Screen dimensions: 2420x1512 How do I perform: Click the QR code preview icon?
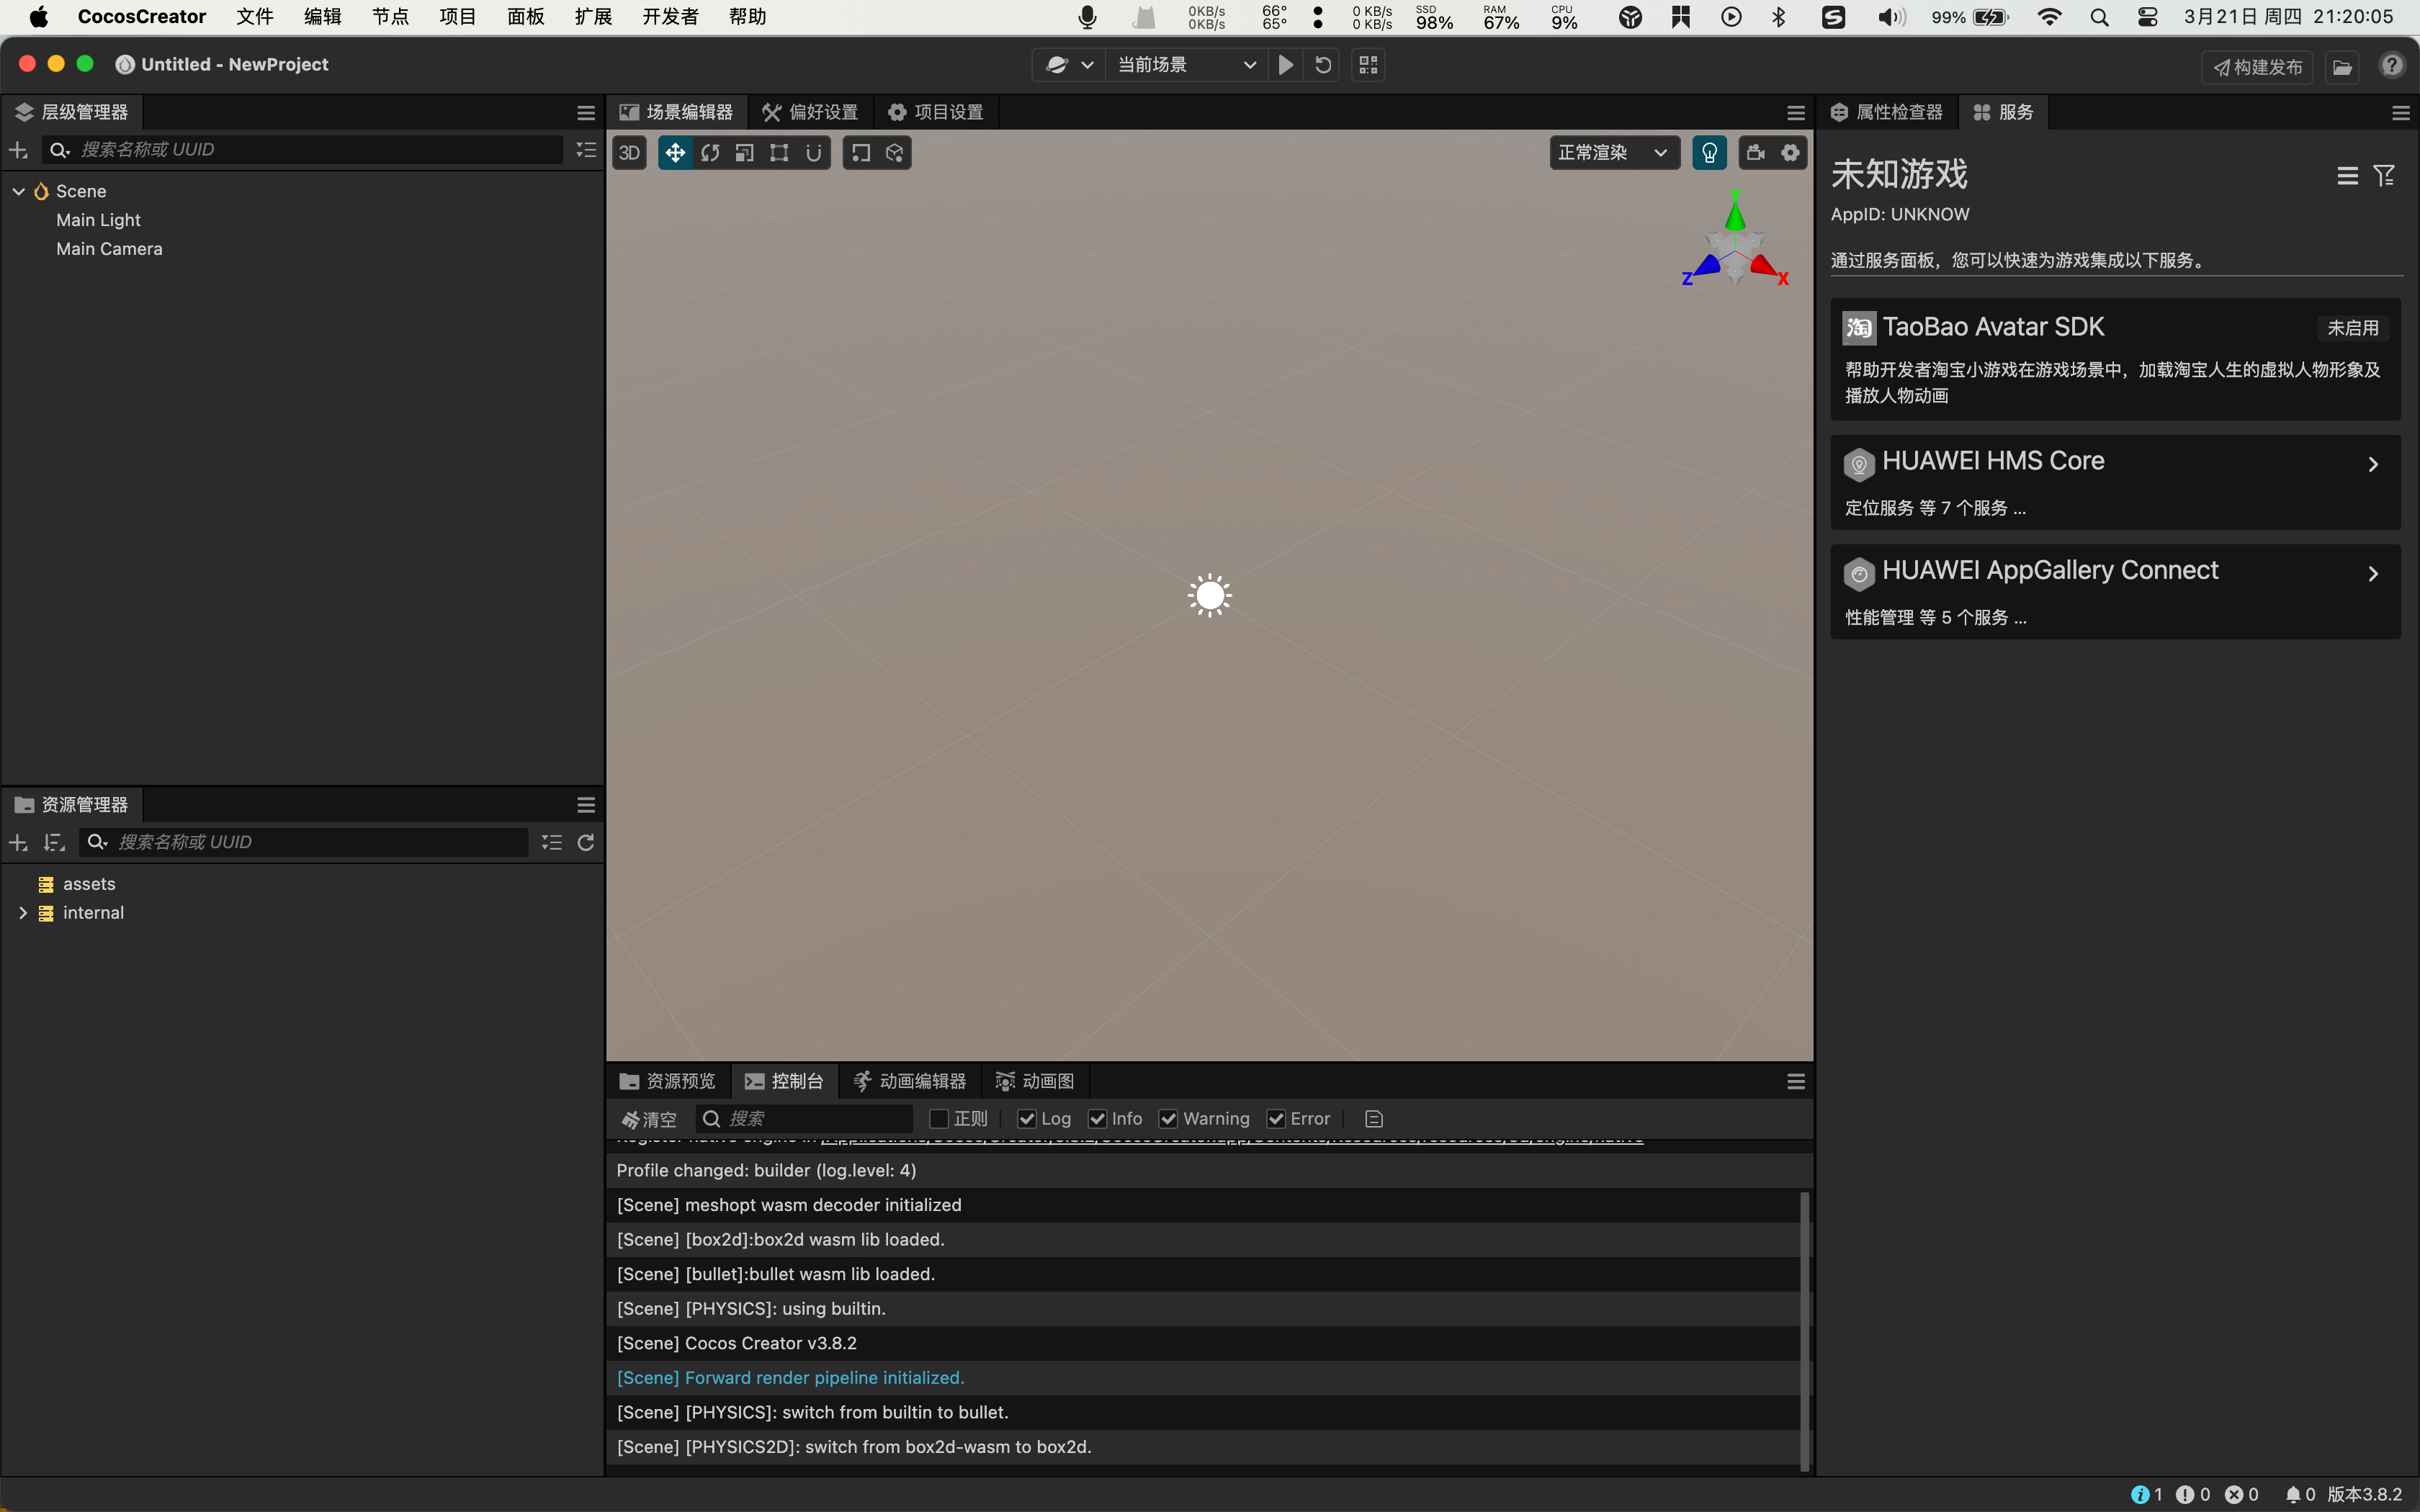pos(1368,65)
